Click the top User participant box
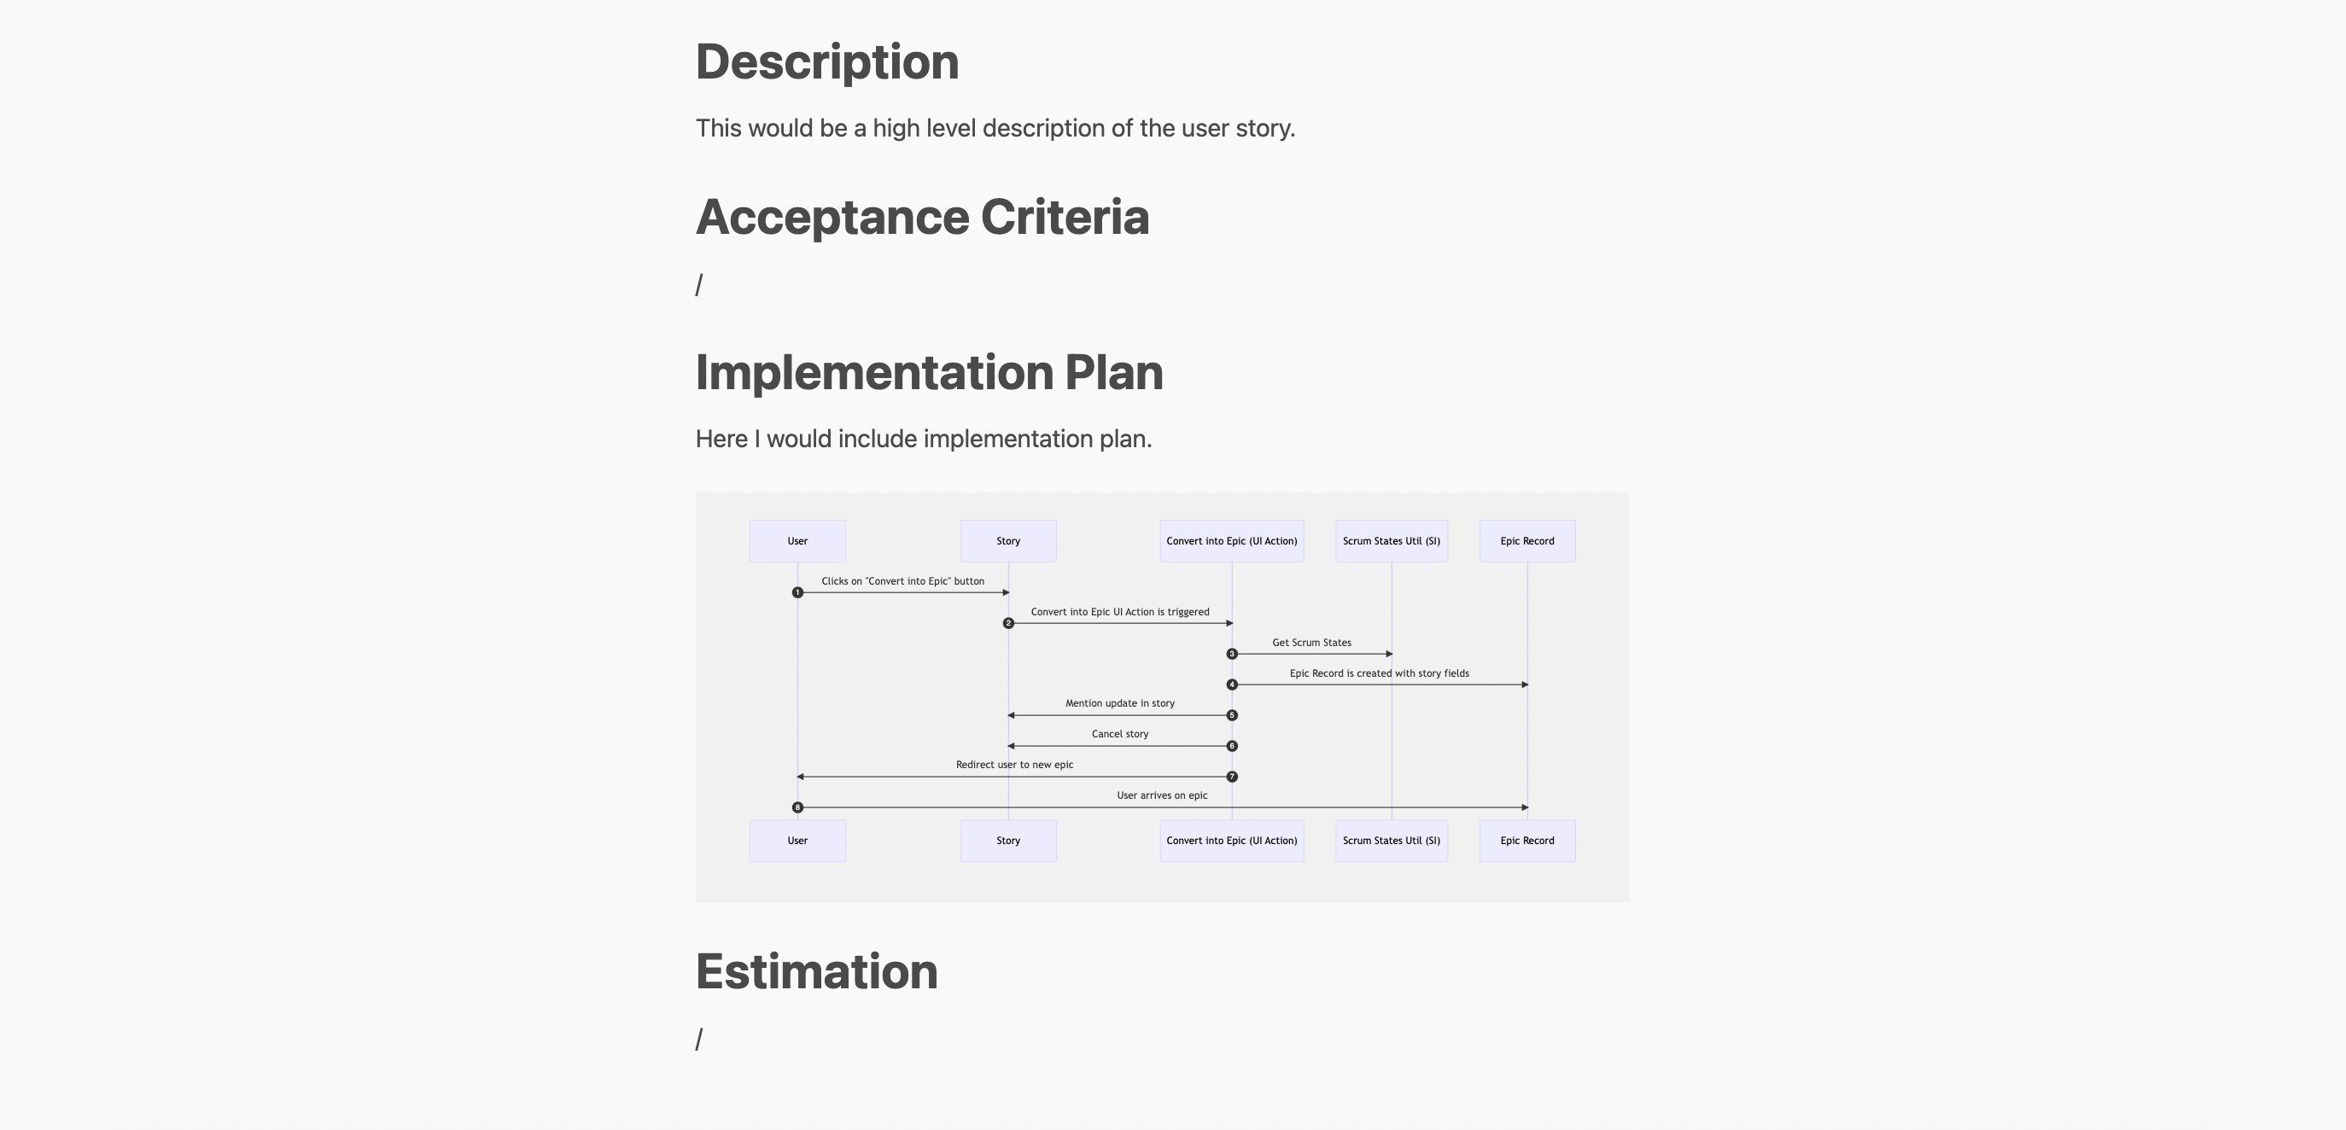 (797, 541)
